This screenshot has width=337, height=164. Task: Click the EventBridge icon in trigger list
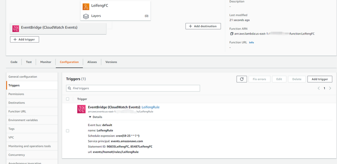click(x=82, y=109)
